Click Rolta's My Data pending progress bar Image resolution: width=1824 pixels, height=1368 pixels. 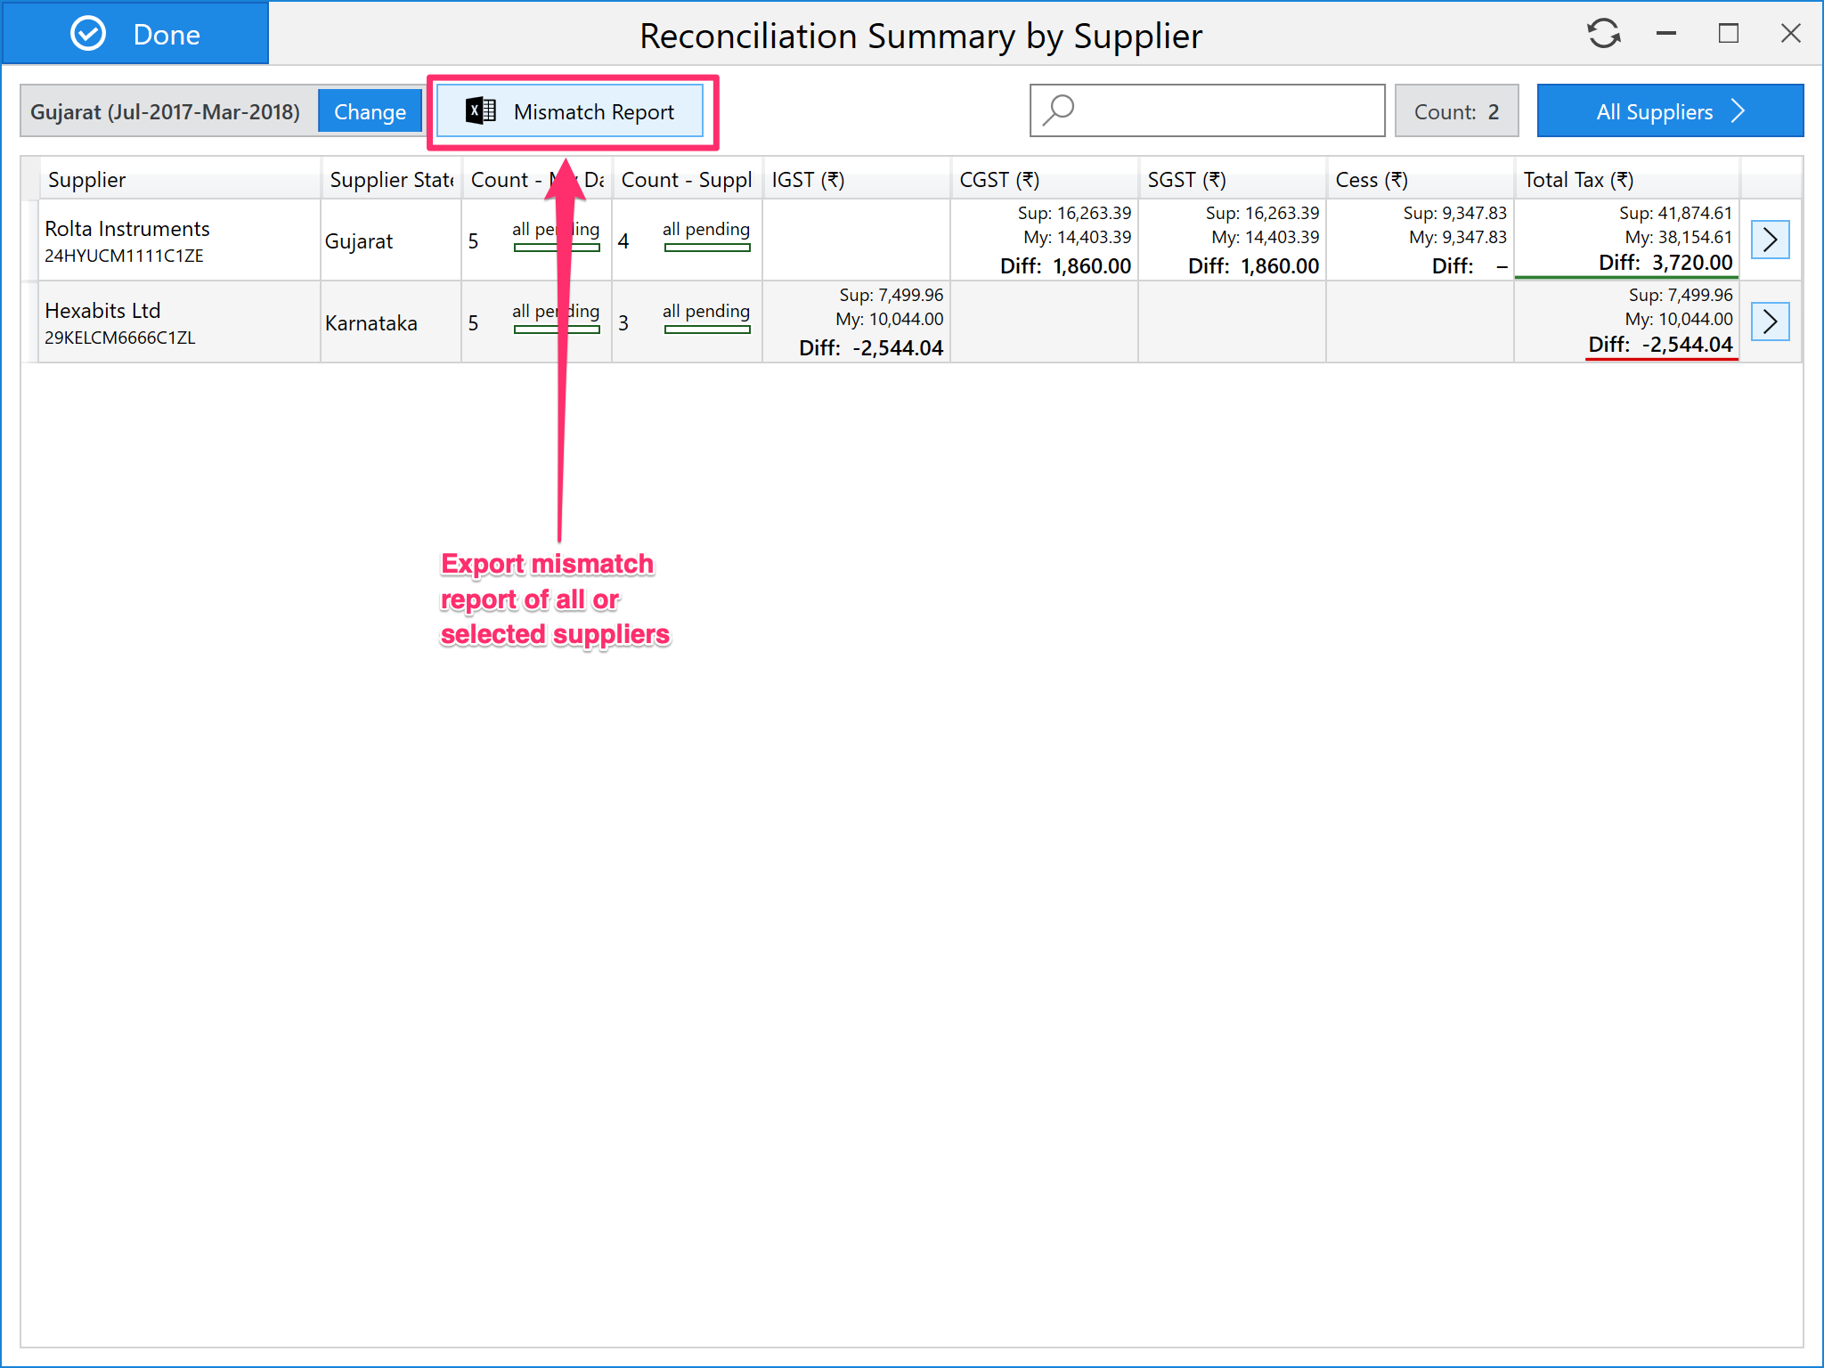coord(534,247)
